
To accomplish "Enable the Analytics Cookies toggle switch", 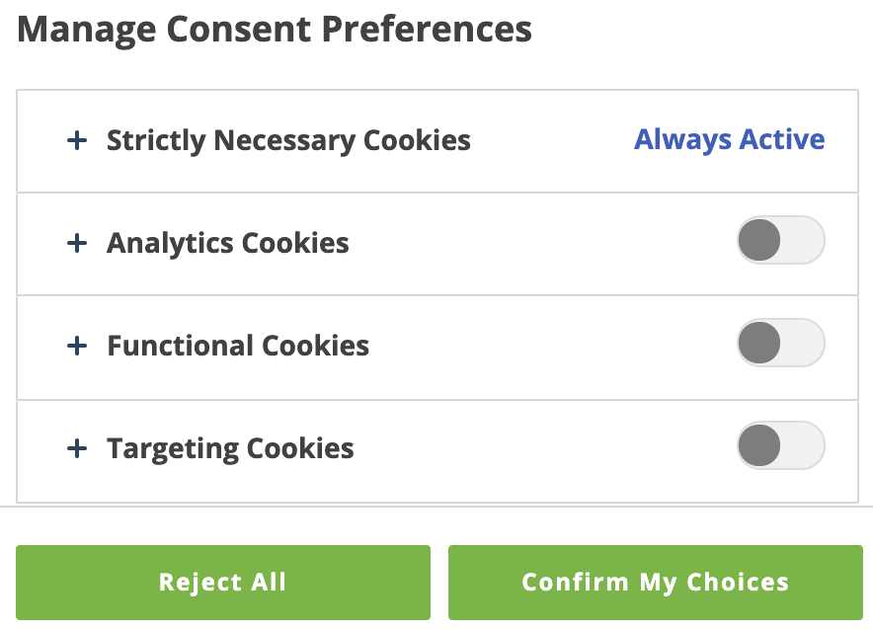I will pyautogui.click(x=780, y=240).
